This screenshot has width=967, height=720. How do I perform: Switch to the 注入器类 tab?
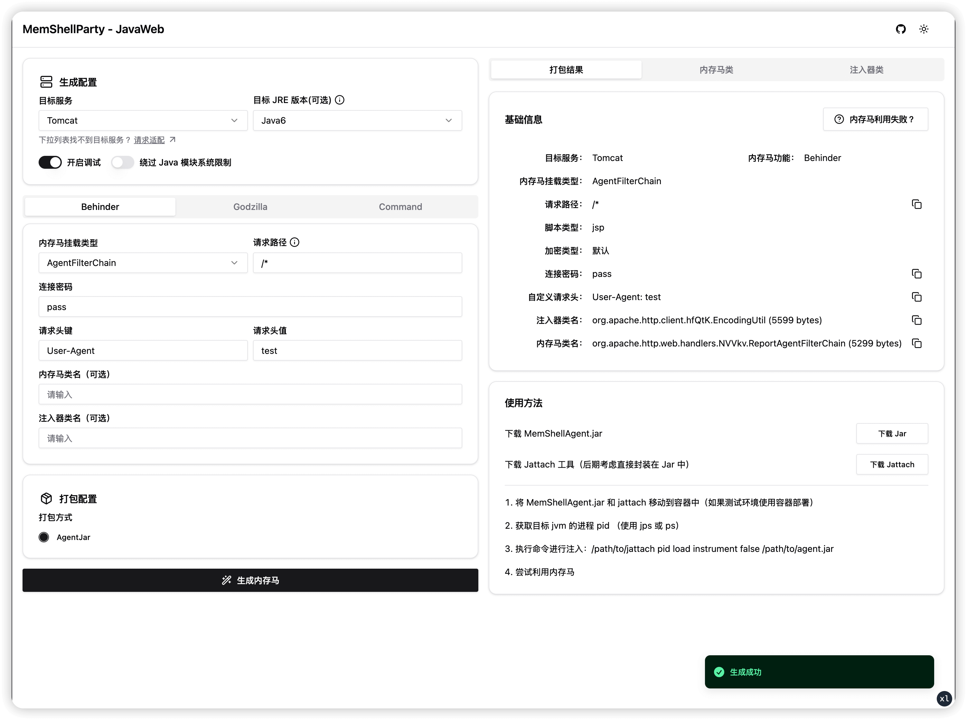tap(866, 70)
